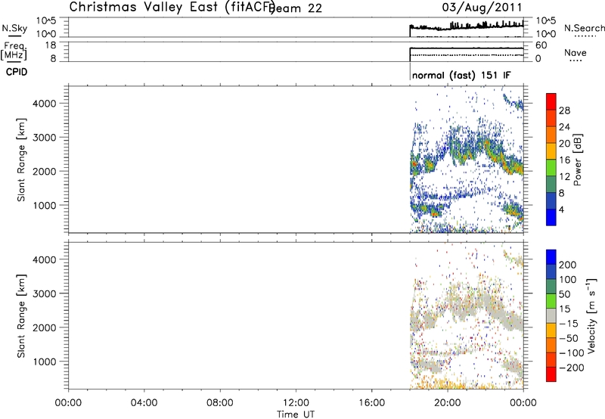Click the '20:00' time axis label
This screenshot has height=419, width=605.
[x=448, y=403]
